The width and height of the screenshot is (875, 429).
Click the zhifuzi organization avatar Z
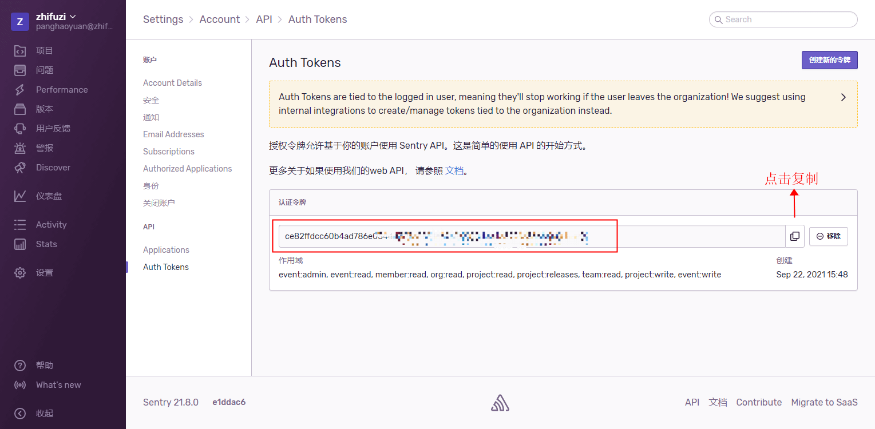pyautogui.click(x=20, y=22)
